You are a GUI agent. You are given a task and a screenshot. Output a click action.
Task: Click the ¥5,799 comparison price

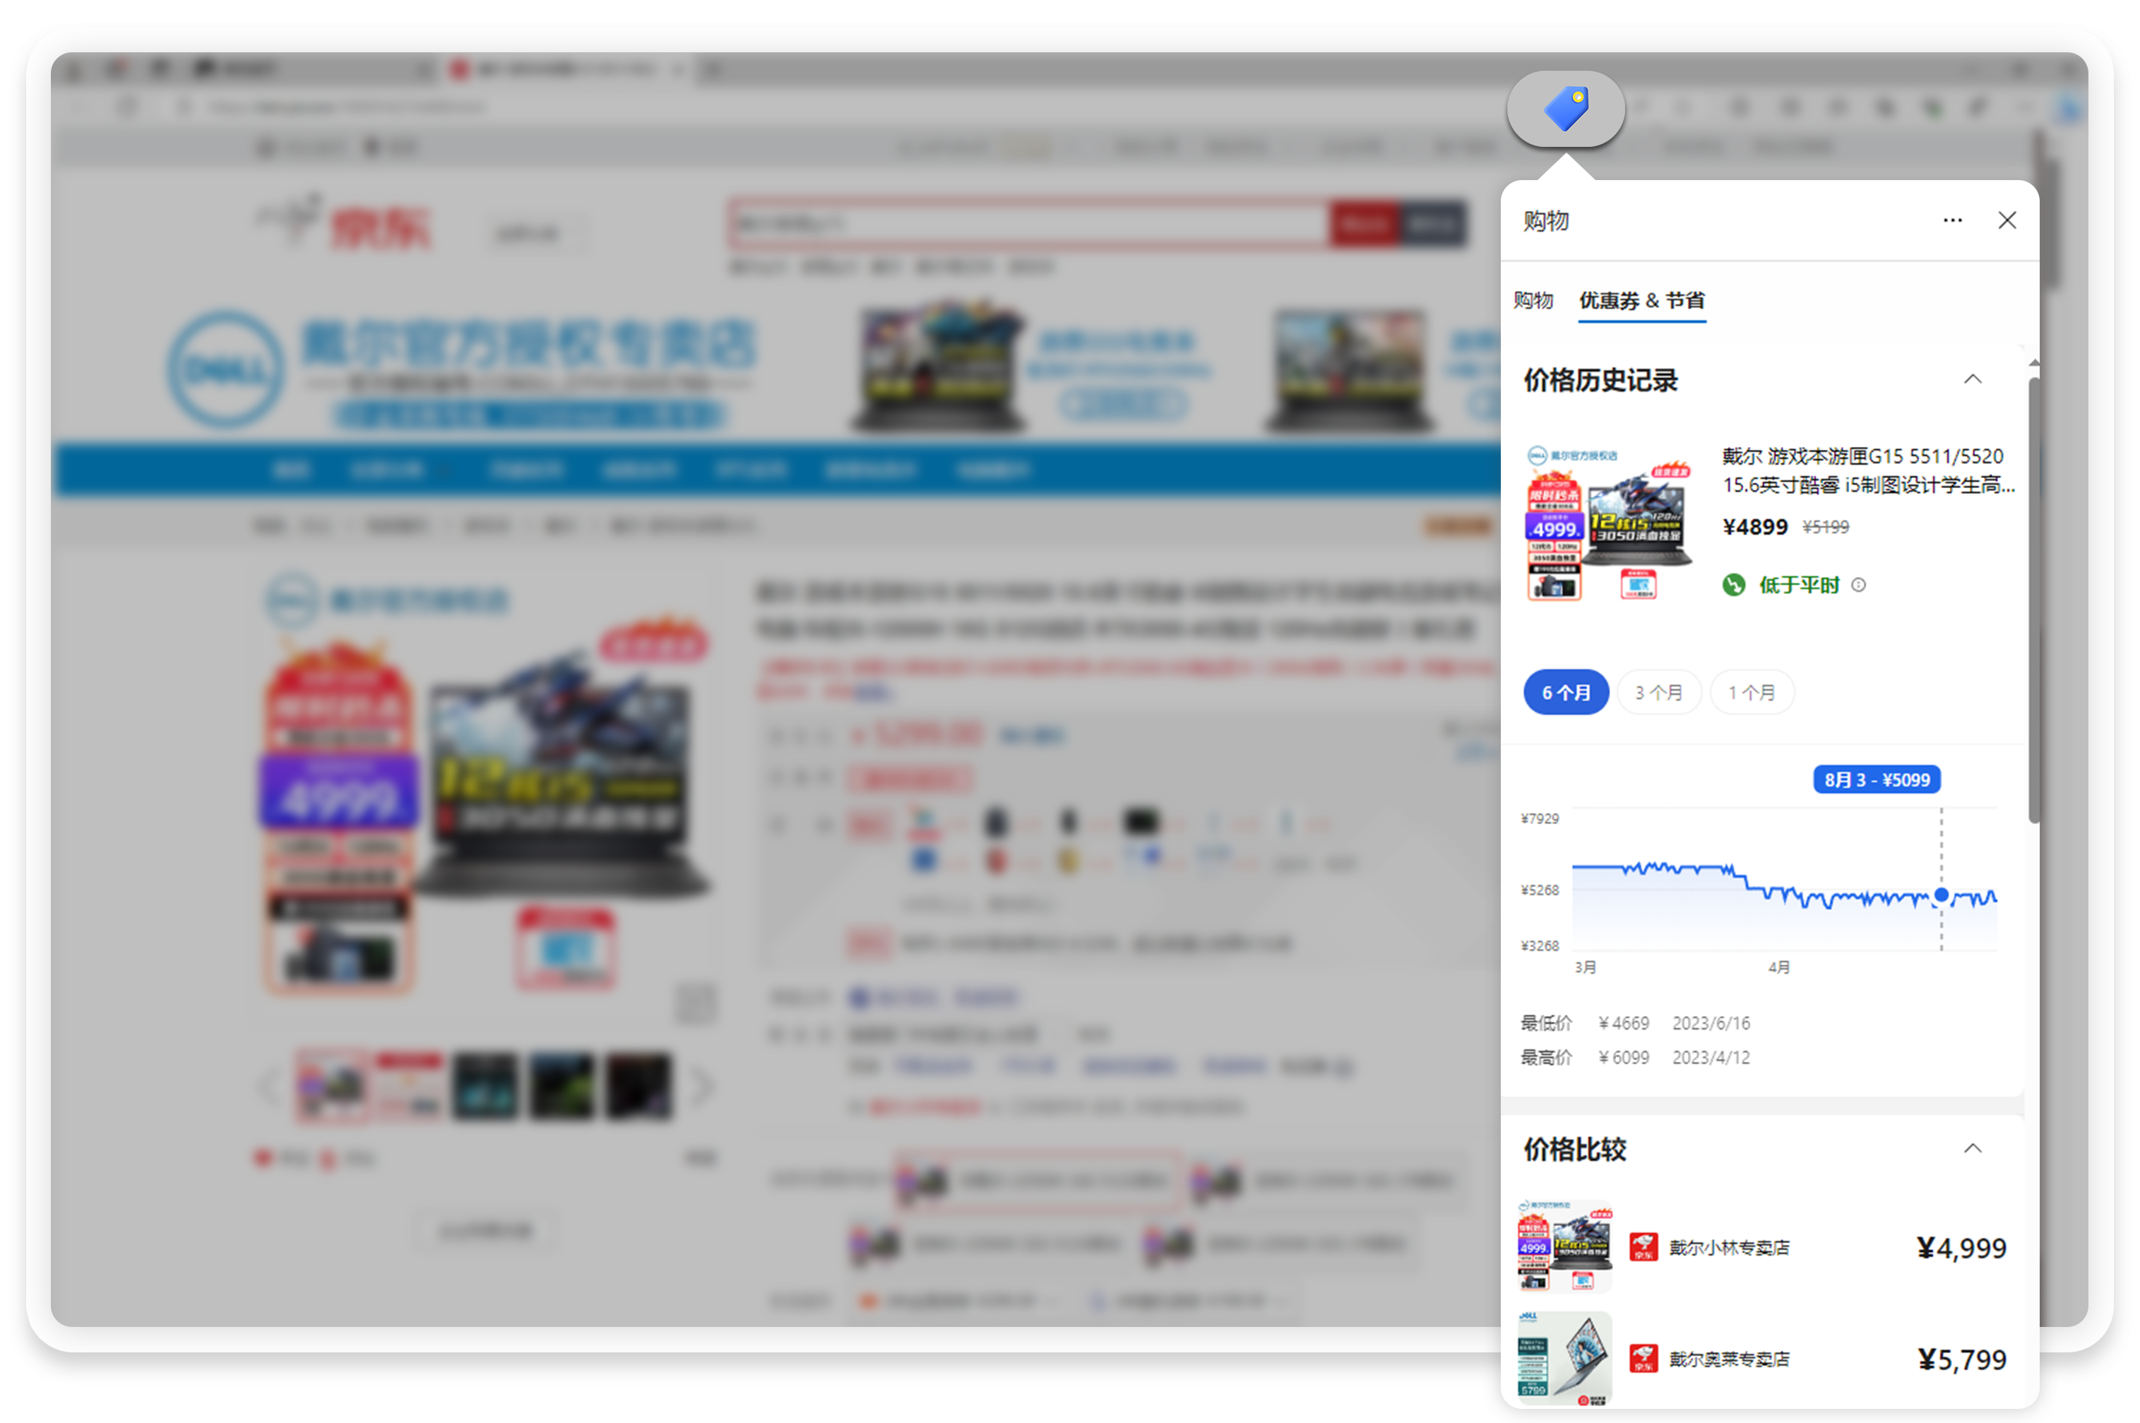coord(1961,1359)
